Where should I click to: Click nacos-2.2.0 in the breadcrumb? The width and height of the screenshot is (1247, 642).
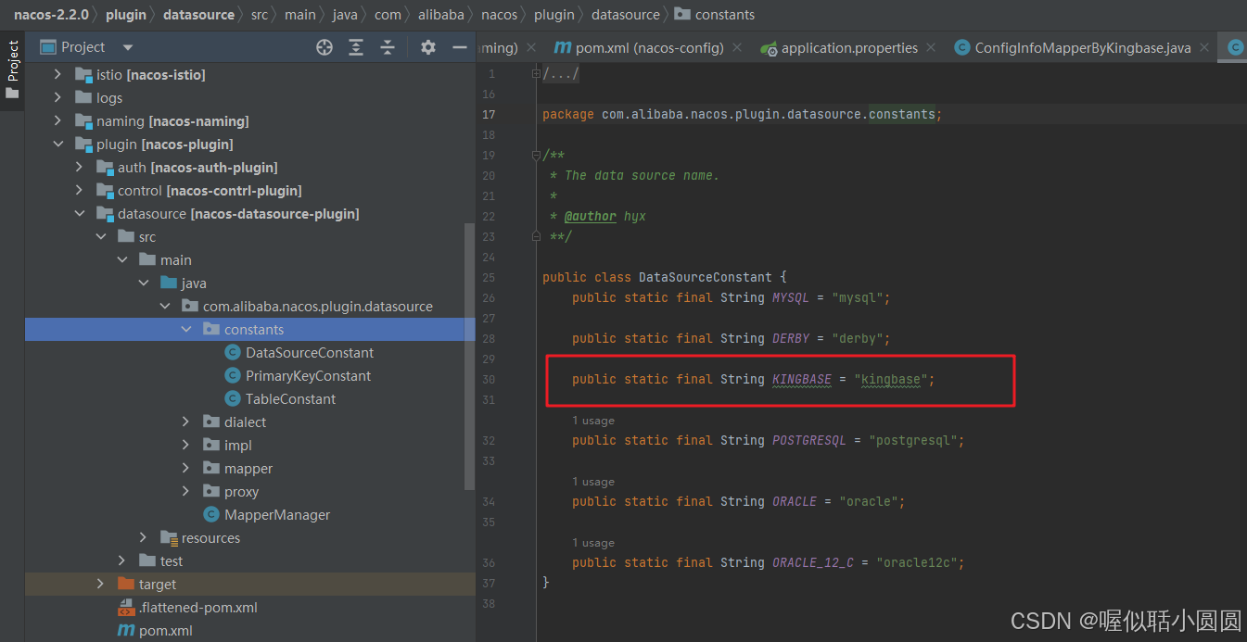(x=51, y=14)
